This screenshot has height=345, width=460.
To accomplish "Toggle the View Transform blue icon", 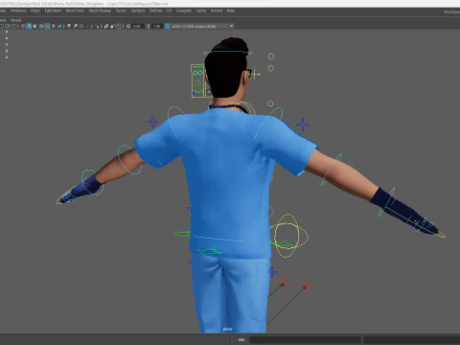I will (x=167, y=26).
